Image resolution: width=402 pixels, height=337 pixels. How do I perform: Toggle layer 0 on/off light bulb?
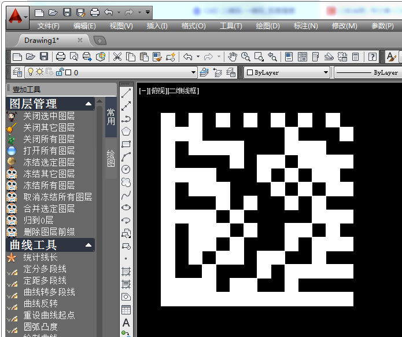[x=31, y=72]
